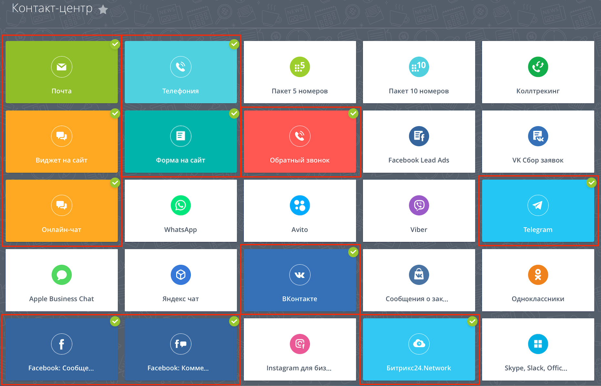601x386 pixels.
Task: Click the Skype, Slack, Offic... label
Action: point(536,368)
